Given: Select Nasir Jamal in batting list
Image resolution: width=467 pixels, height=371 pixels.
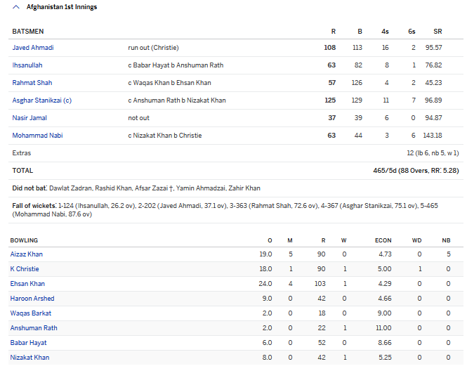Looking at the screenshot, I should (x=29, y=118).
